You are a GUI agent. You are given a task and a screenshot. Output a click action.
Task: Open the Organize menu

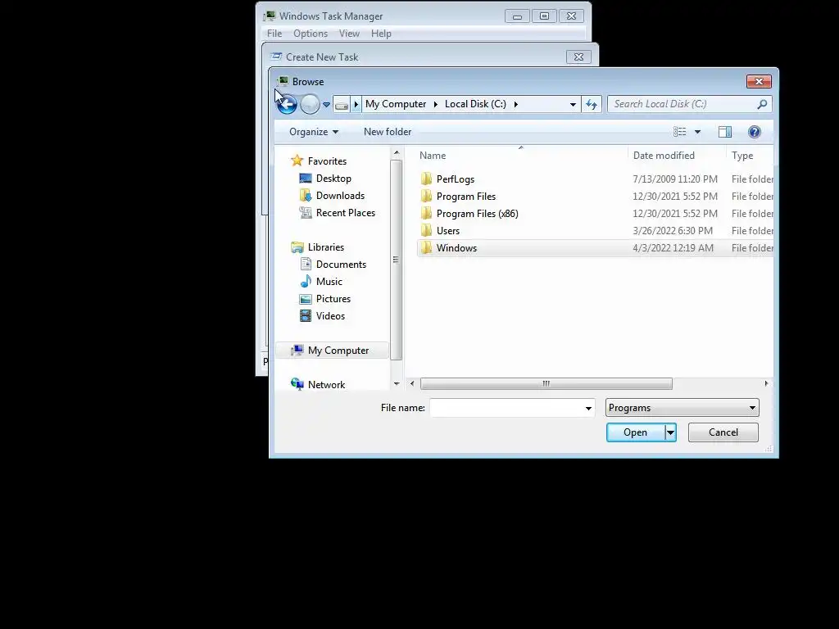click(314, 132)
